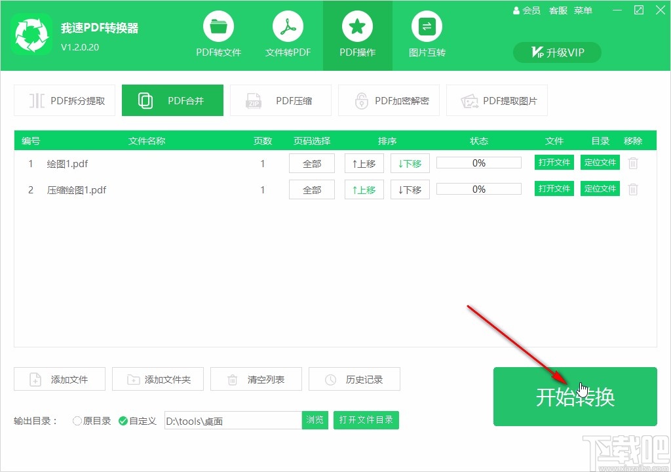Select the PDF加密解密 lock tool
This screenshot has width=671, height=472.
389,100
